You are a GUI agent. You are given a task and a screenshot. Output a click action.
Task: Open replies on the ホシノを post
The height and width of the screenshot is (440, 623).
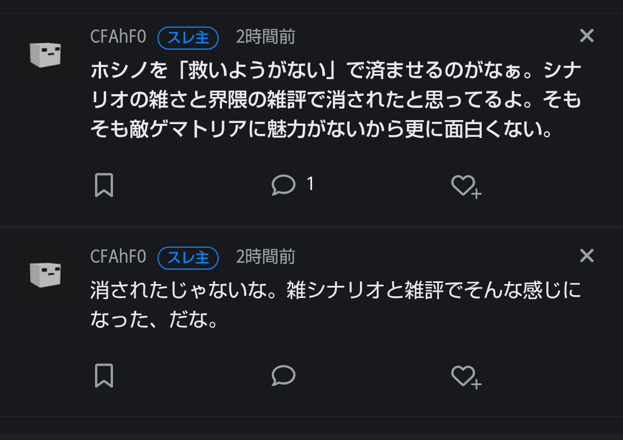(283, 185)
